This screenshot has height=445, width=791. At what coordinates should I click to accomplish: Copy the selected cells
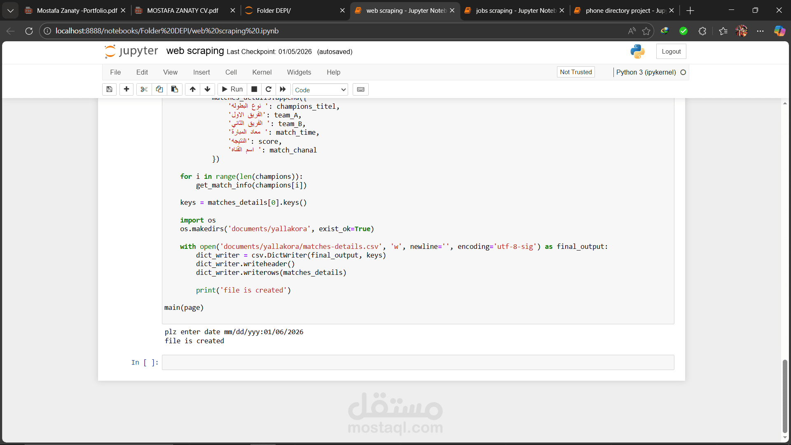pos(159,89)
